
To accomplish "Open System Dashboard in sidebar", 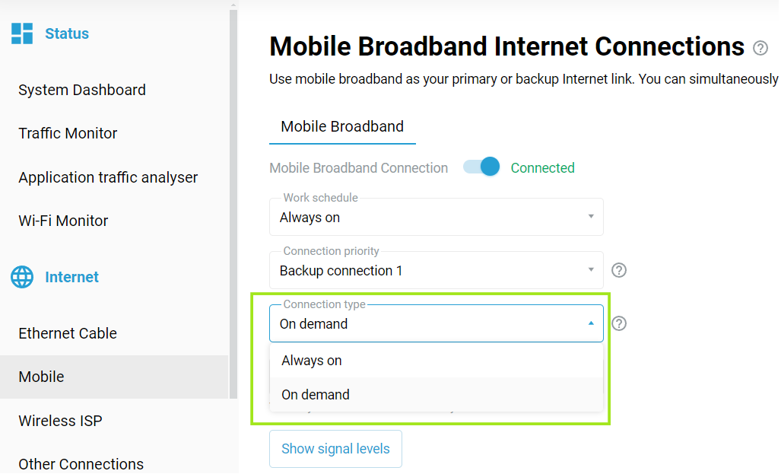I will point(82,91).
